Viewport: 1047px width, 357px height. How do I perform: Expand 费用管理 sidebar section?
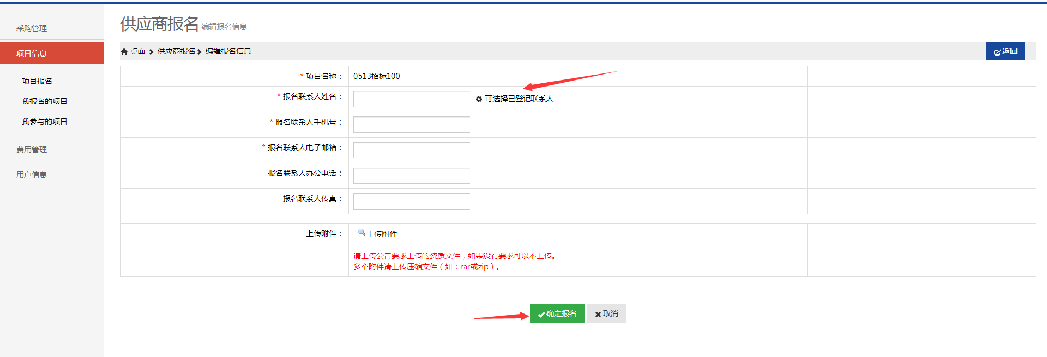pyautogui.click(x=32, y=150)
